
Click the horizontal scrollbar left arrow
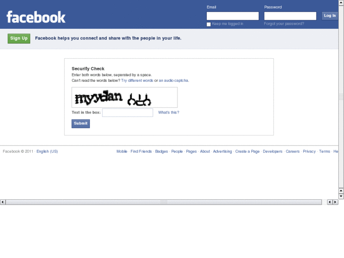3,202
